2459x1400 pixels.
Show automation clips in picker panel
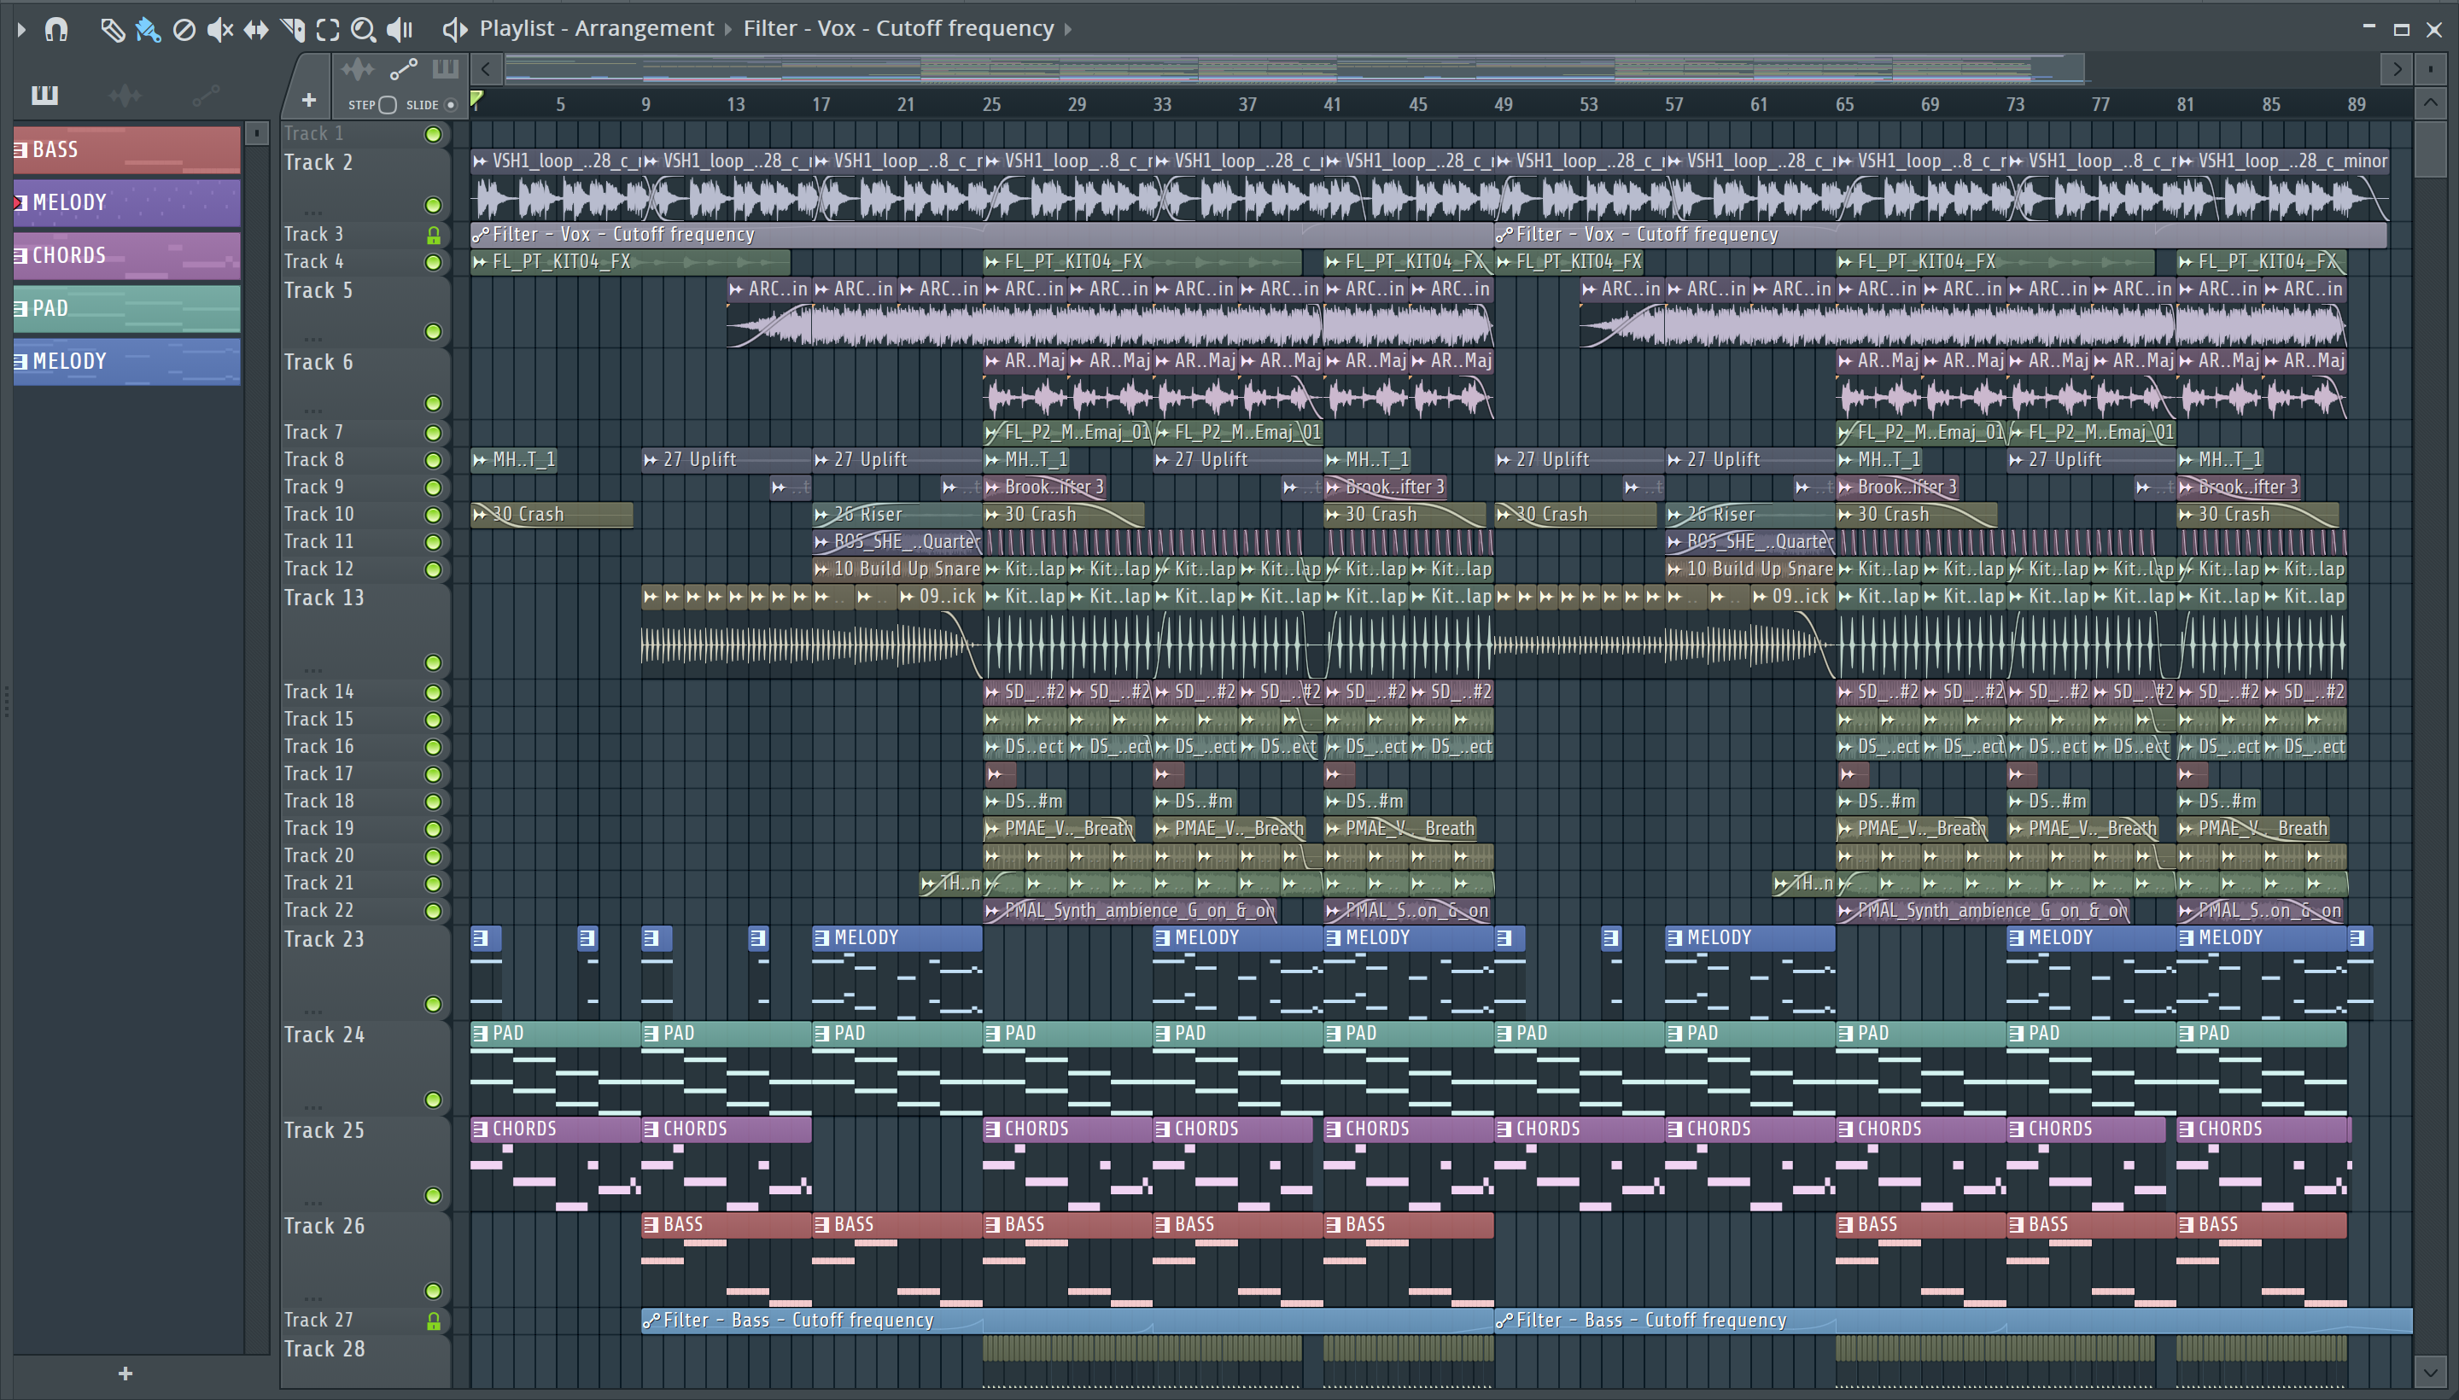[206, 96]
